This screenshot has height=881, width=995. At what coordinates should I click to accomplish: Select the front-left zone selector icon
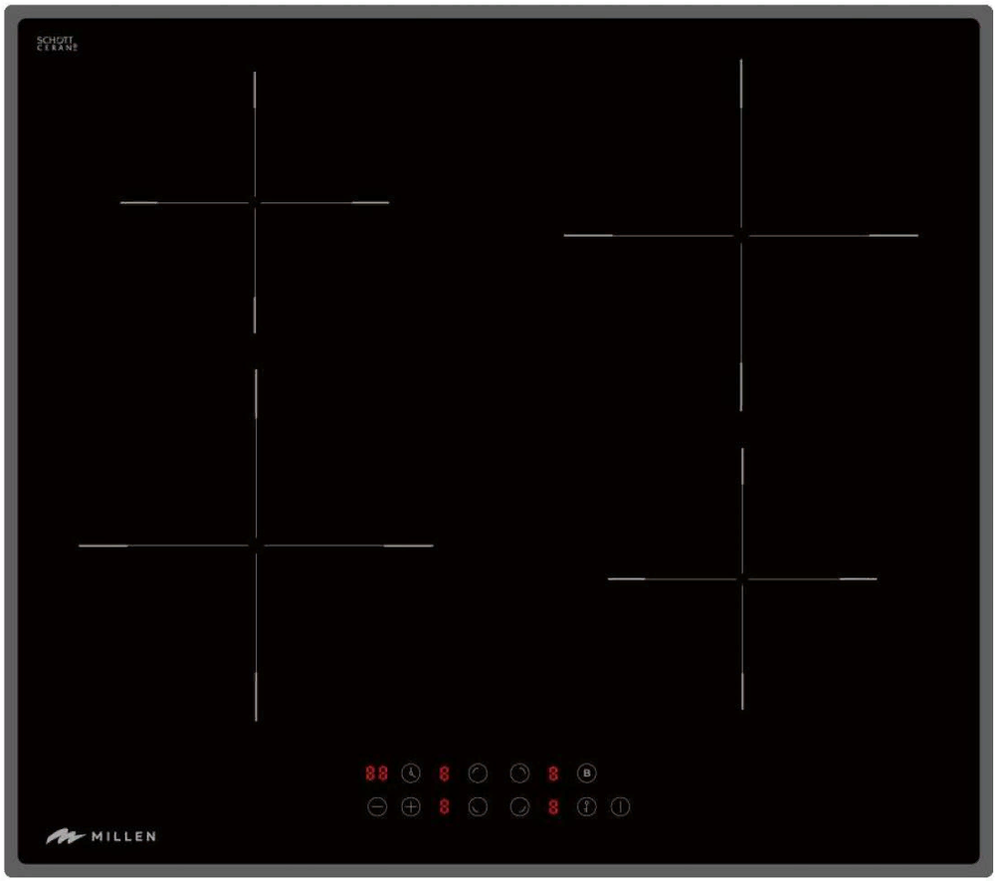coord(479,807)
